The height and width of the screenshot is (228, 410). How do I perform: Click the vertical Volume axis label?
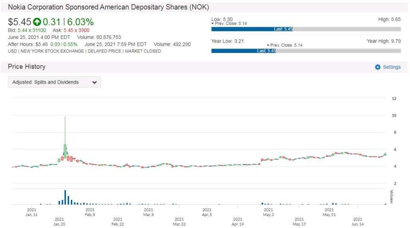(391, 196)
